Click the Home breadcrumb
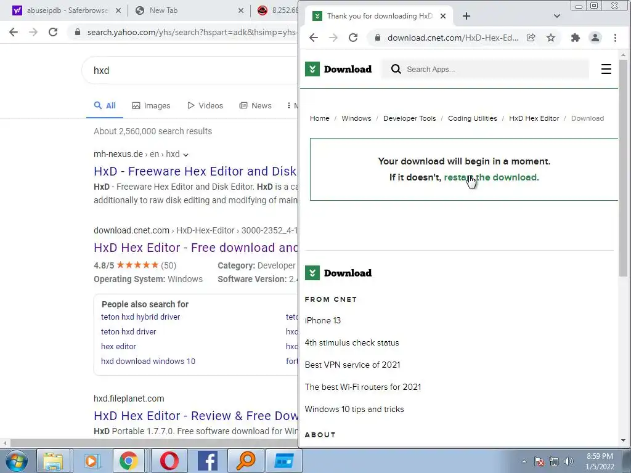Viewport: 631px width, 473px height. click(x=320, y=118)
